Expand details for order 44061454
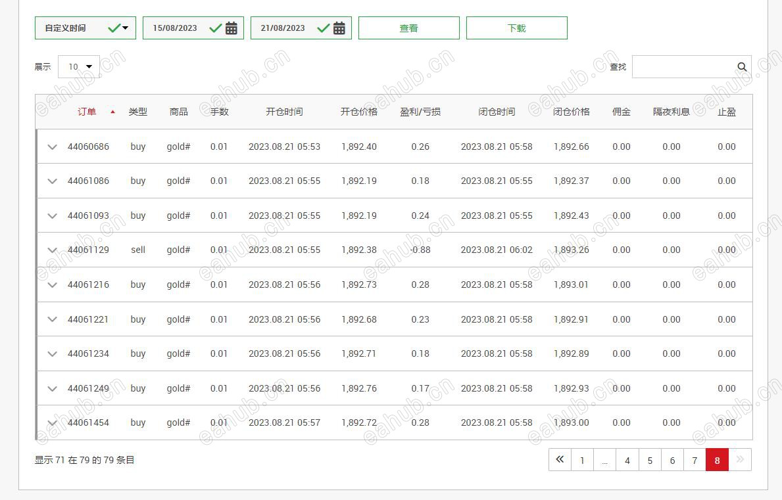The height and width of the screenshot is (500, 782). (53, 422)
